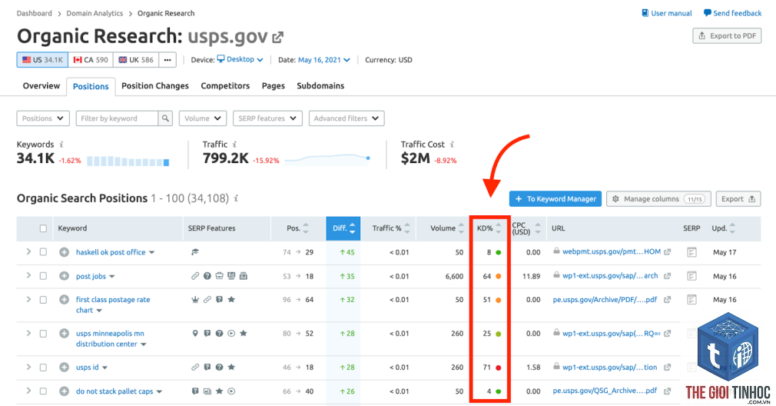This screenshot has height=406, width=776.
Task: Click local pin SERP feature in minneapolis row
Action: (195, 333)
